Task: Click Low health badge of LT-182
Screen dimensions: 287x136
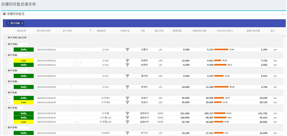Action: (23, 60)
